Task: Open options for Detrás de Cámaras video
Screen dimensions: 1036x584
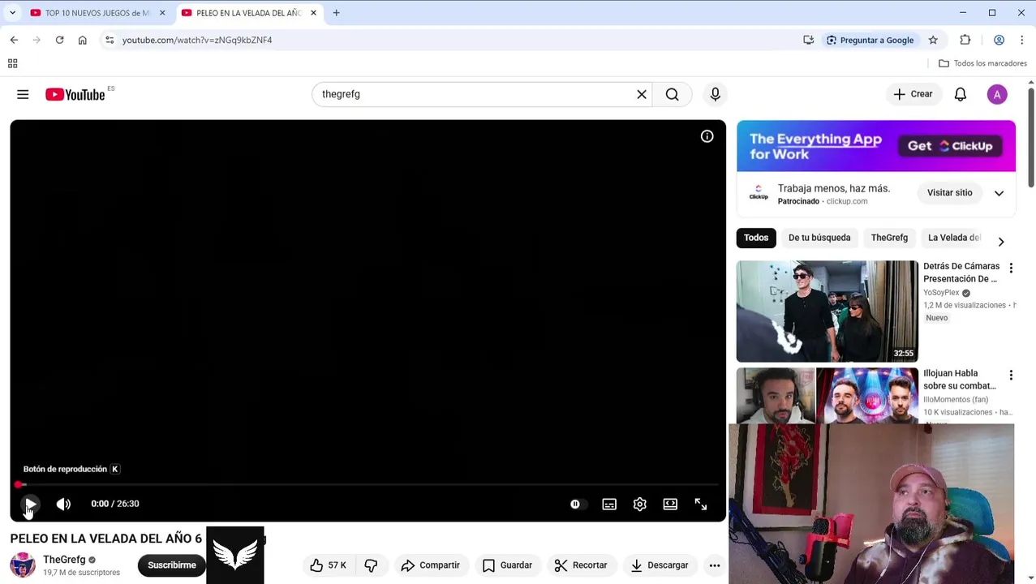Action: [x=1011, y=268]
